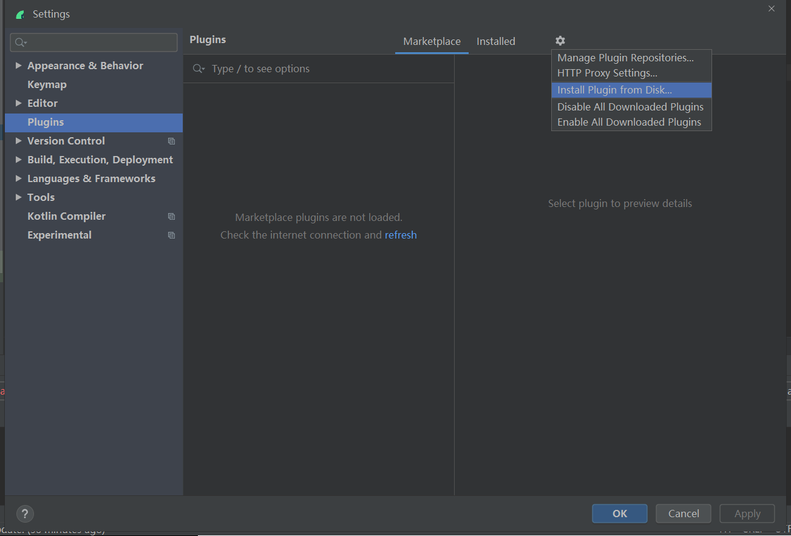The height and width of the screenshot is (536, 791).
Task: Click the magnifier in the settings search box
Action: [x=19, y=42]
